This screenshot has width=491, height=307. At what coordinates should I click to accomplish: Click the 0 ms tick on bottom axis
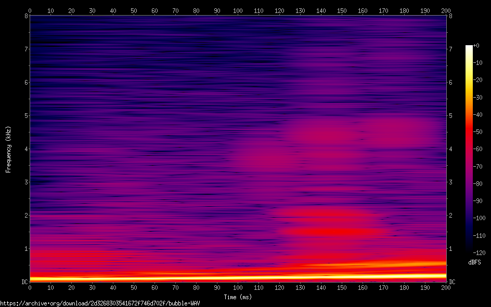click(30, 287)
